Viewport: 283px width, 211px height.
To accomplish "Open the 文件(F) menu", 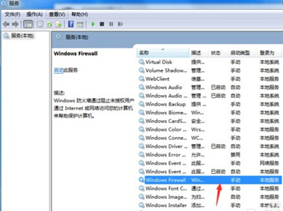I will click(12, 14).
